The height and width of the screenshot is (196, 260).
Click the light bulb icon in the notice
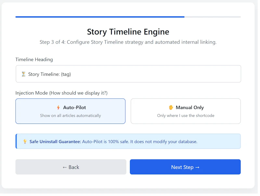click(x=25, y=141)
